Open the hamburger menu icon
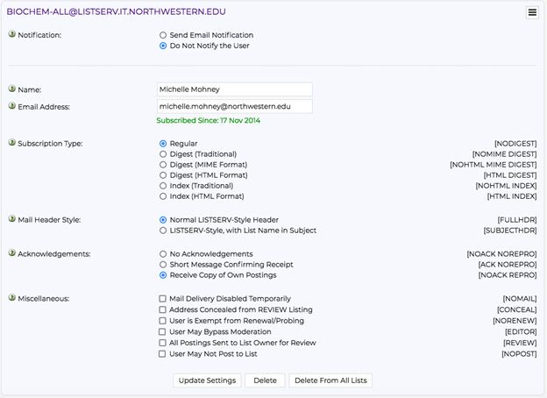This screenshot has width=547, height=398. (x=532, y=12)
